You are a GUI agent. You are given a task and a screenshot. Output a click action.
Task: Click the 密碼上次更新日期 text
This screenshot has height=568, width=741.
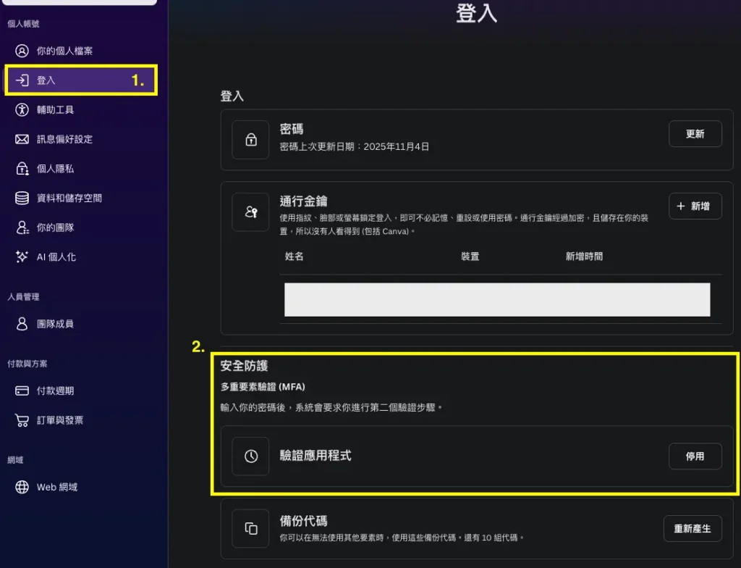coord(354,147)
